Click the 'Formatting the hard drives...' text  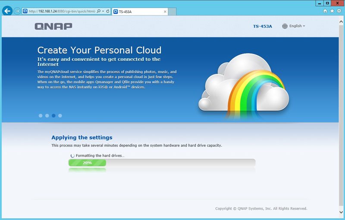[x=100, y=156]
